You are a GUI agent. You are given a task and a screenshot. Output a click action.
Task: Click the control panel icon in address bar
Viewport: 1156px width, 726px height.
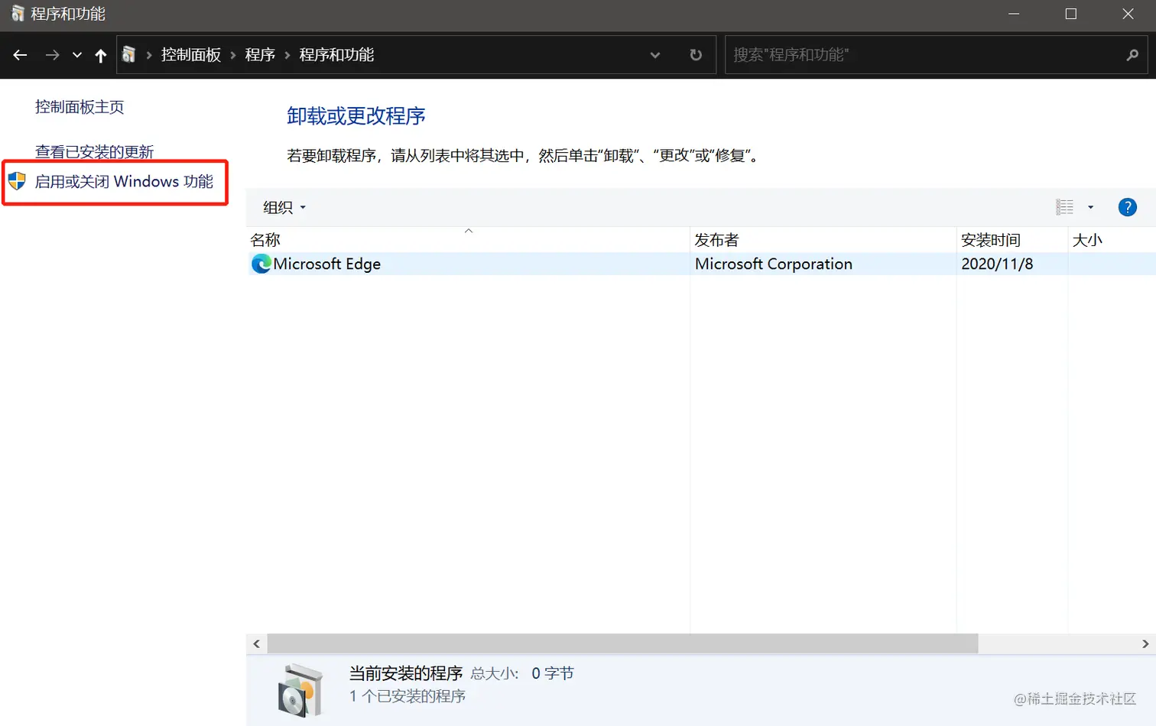pyautogui.click(x=129, y=55)
